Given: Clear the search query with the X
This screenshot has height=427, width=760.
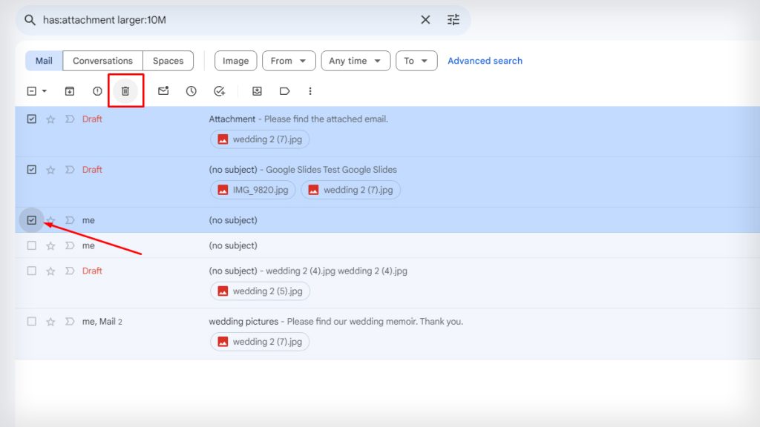Looking at the screenshot, I should click(425, 20).
